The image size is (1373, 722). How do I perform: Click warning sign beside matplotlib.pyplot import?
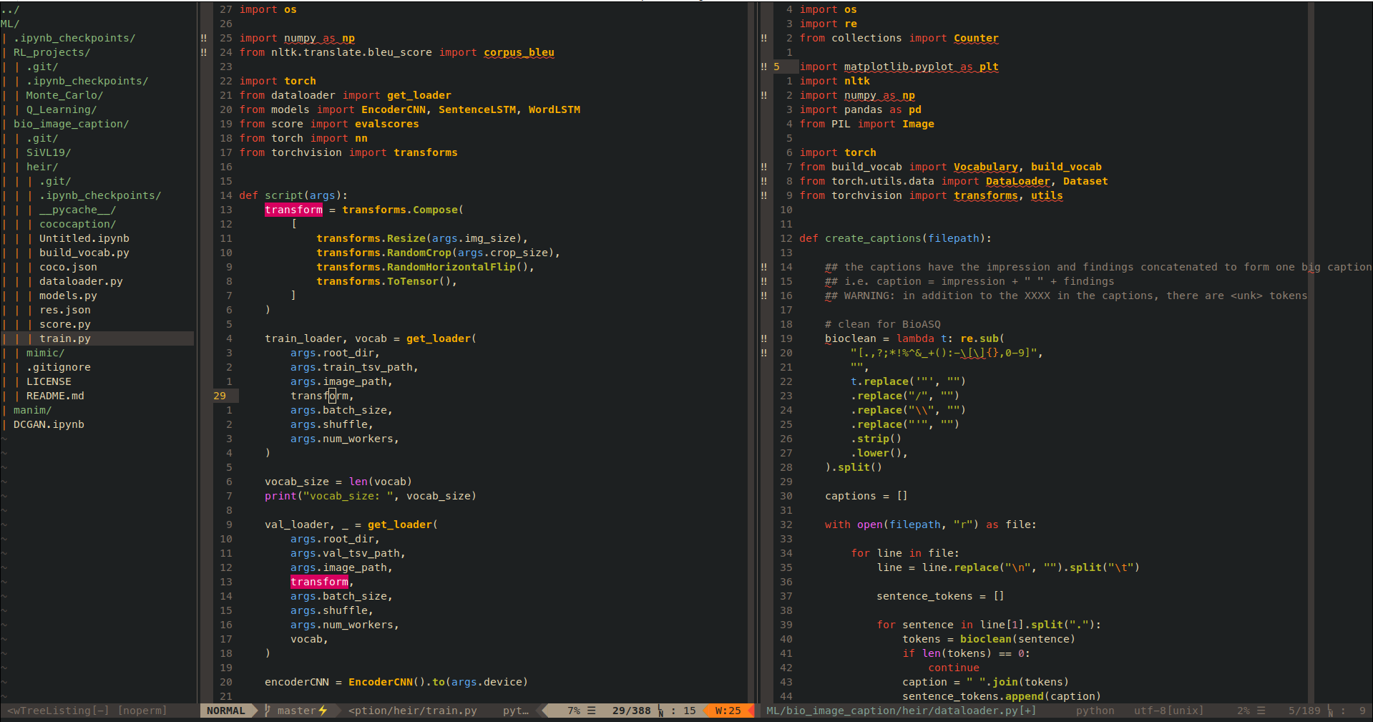click(x=764, y=67)
